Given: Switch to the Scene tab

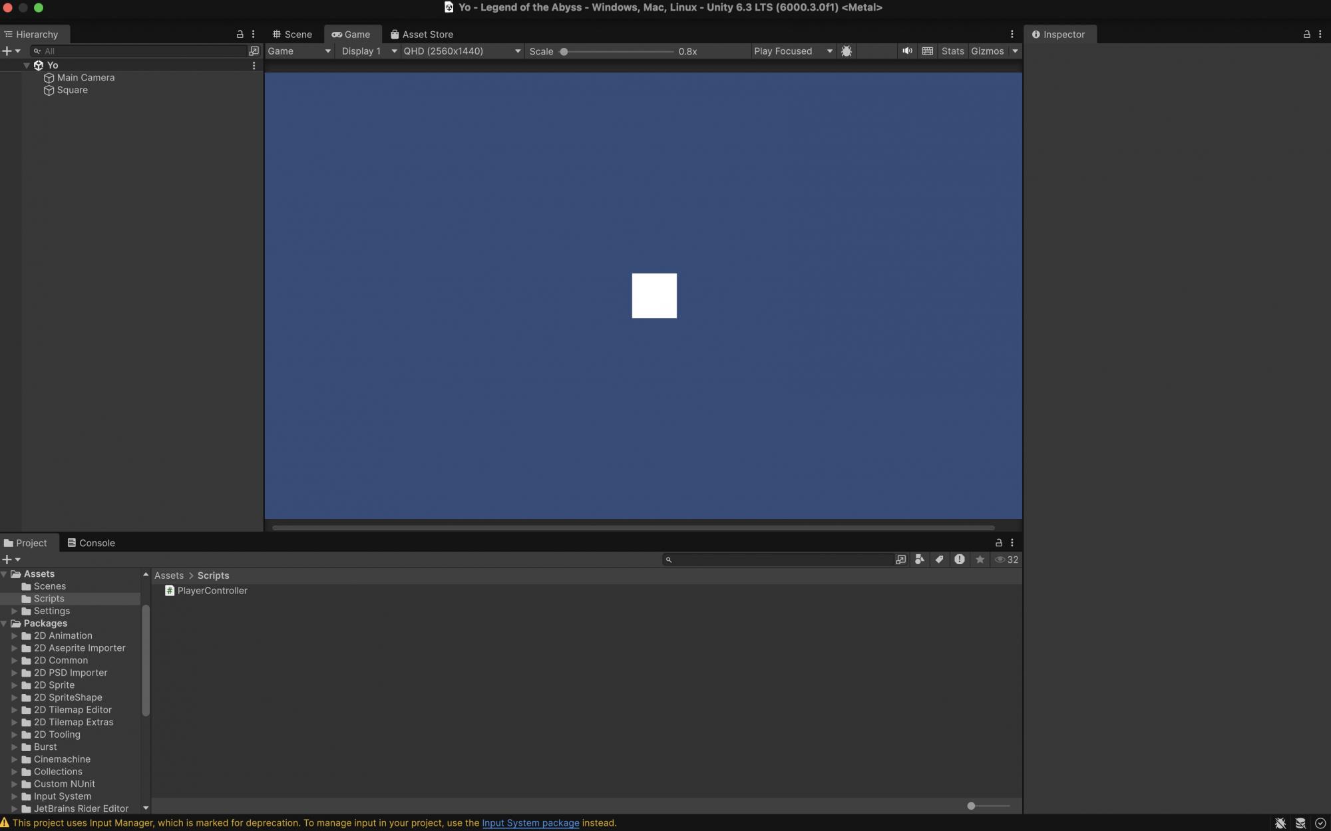Looking at the screenshot, I should (x=292, y=34).
